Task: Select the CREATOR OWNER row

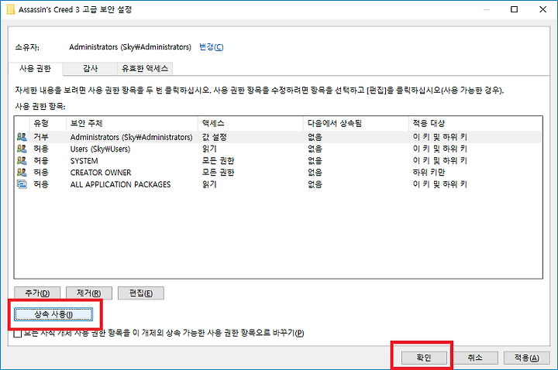Action: (278, 173)
